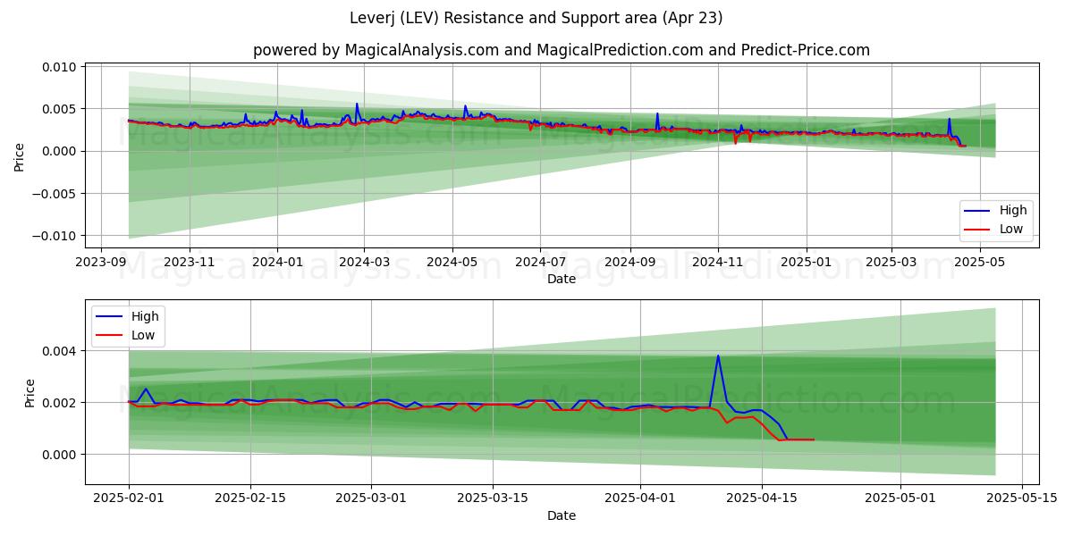Click the '2023-11' tick label

click(x=189, y=261)
